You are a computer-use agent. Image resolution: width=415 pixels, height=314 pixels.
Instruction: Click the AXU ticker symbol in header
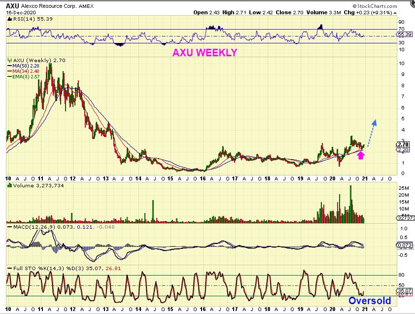click(x=12, y=6)
